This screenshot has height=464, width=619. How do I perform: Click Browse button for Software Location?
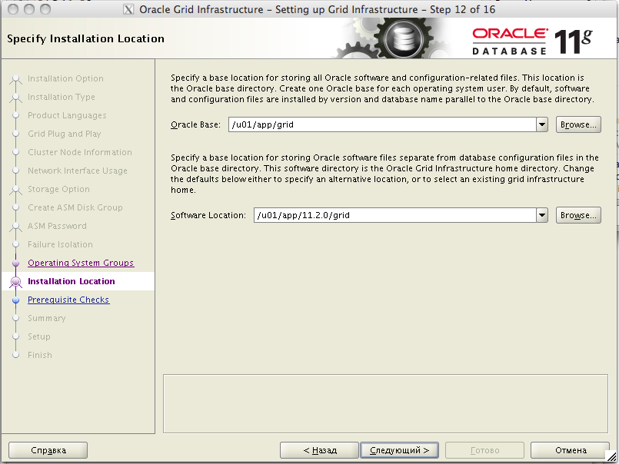tap(578, 215)
